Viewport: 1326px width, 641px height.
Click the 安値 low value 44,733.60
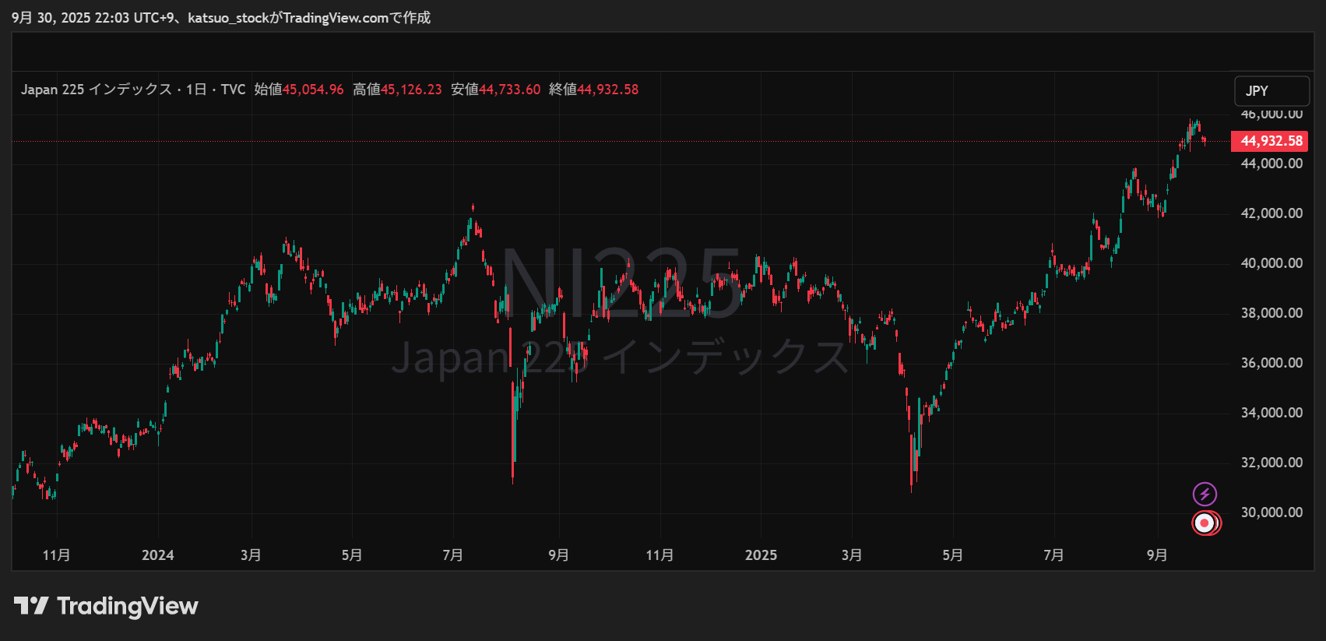pos(509,90)
